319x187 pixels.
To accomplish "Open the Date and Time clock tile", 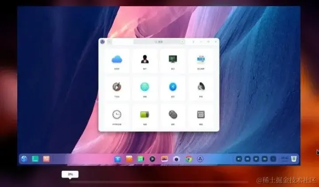I will (x=117, y=116).
